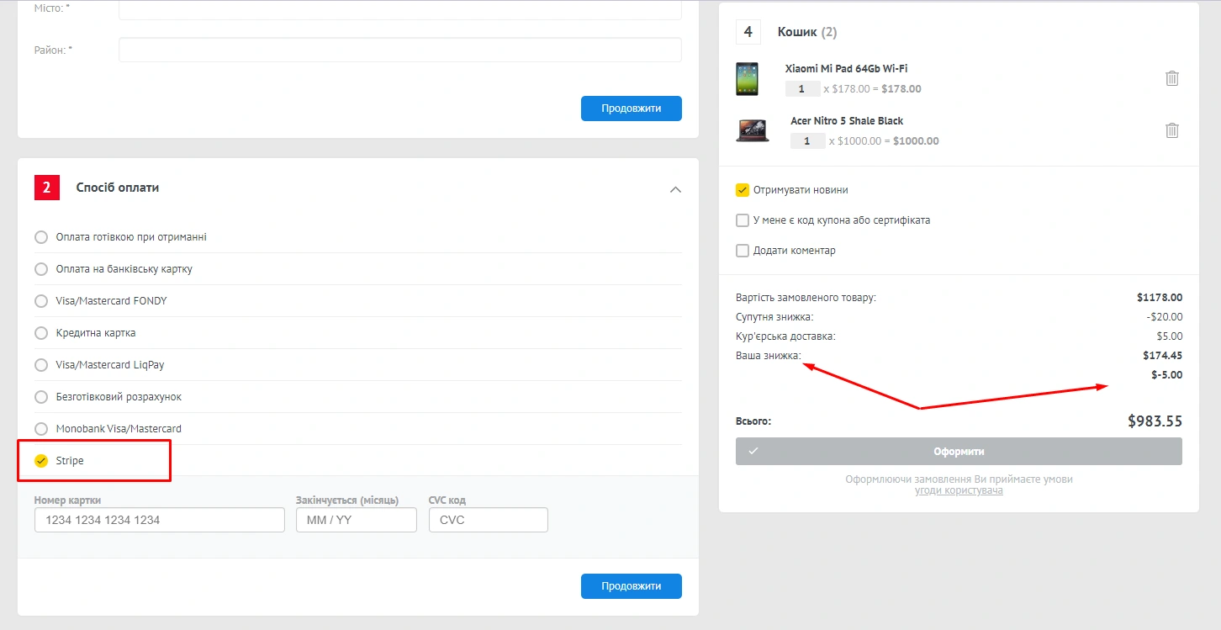The width and height of the screenshot is (1221, 630).
Task: Select the Stripe payment radio button
Action: (x=41, y=461)
